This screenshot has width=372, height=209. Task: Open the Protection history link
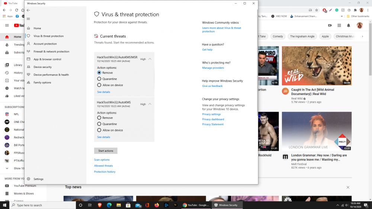(x=105, y=172)
